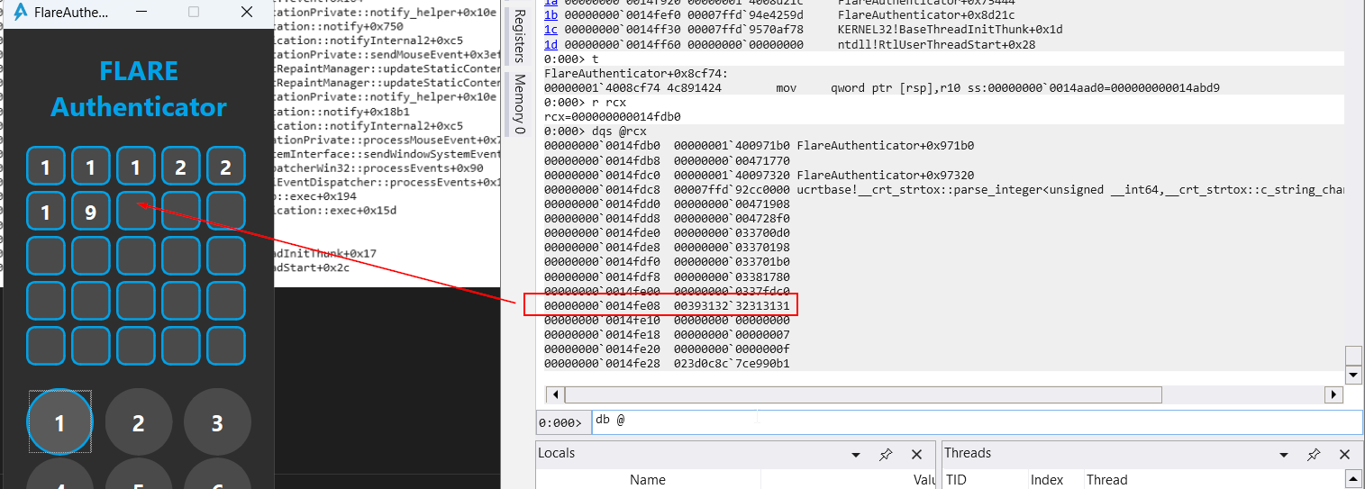Screen dimensions: 1365x489
Task: Close the Locals panel
Action: point(916,455)
